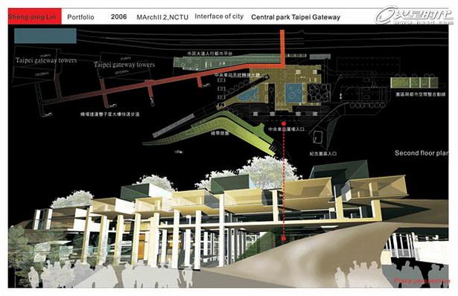Click the "Portfolio" header text

(x=80, y=17)
